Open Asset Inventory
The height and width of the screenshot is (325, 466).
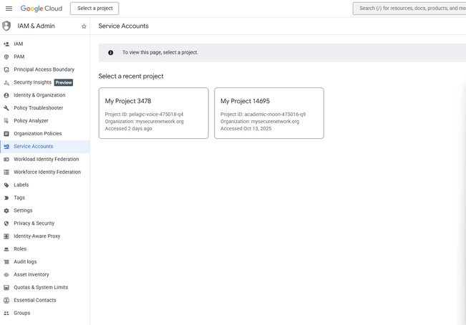pyautogui.click(x=45, y=274)
